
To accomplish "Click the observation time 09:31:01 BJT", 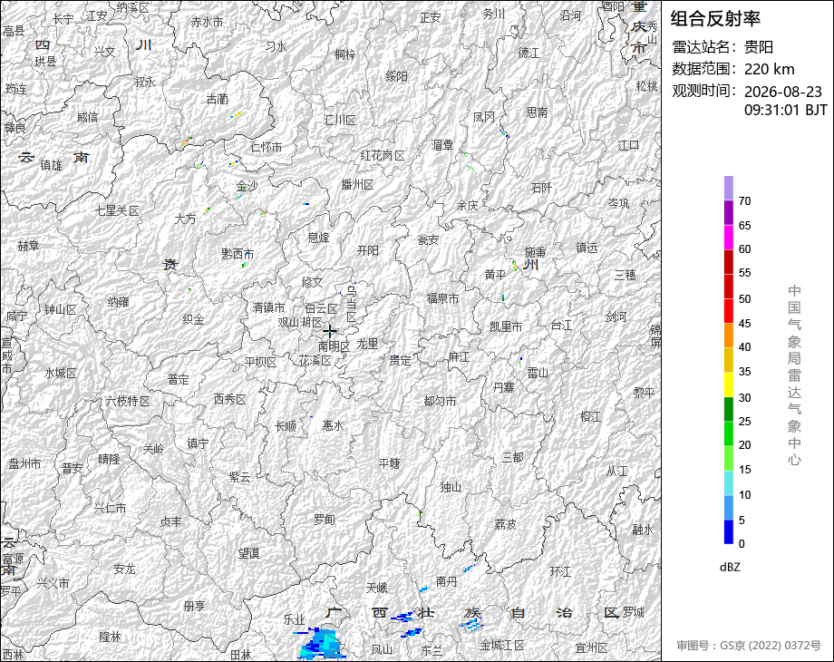I will tap(786, 110).
